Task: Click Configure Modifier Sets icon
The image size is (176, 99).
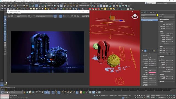Action: [154, 51]
